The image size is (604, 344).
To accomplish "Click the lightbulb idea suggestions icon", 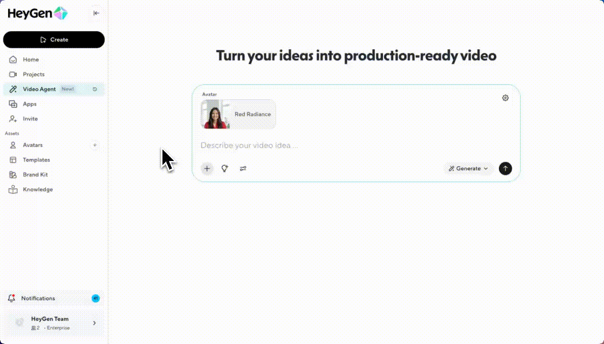I will pos(225,169).
